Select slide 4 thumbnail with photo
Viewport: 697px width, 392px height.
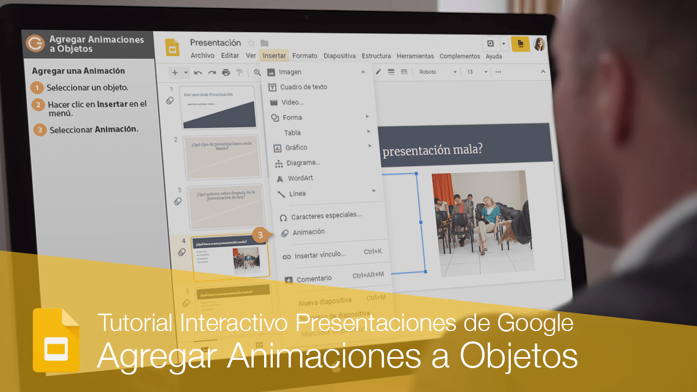coord(231,258)
